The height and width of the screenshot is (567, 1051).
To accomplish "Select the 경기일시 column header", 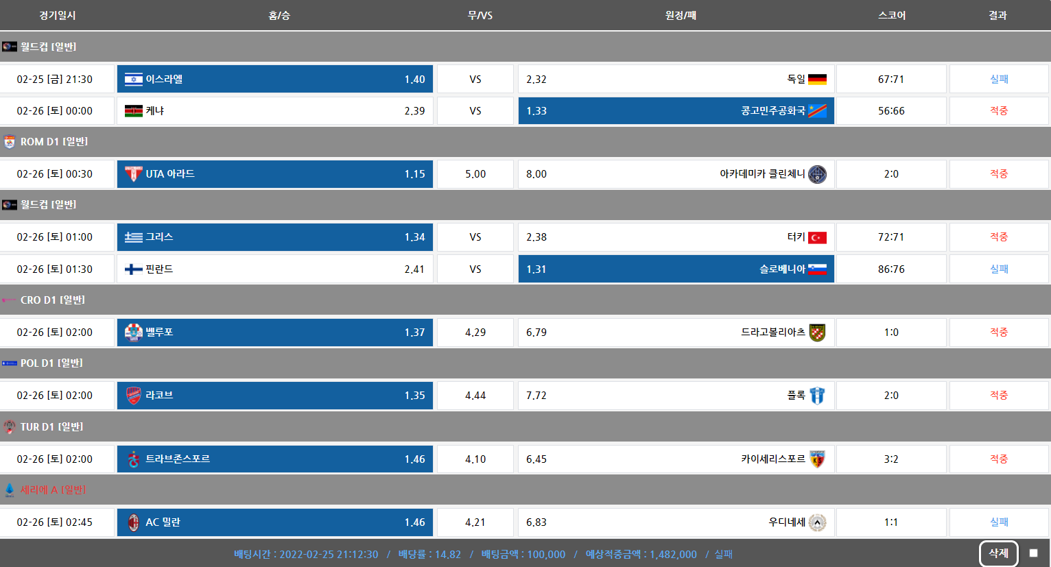I will point(58,15).
